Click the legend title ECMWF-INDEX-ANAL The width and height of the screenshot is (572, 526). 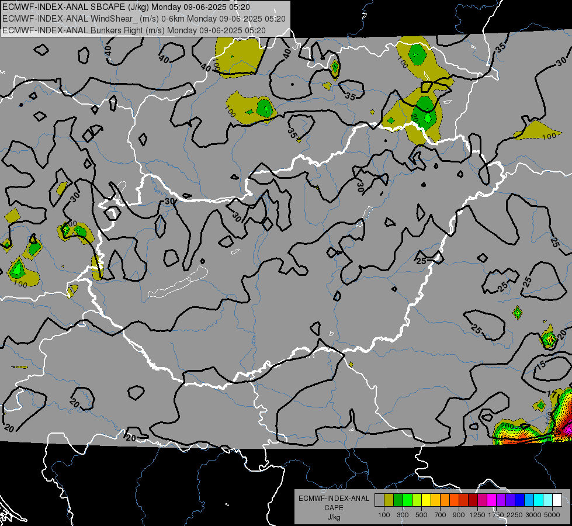(334, 499)
